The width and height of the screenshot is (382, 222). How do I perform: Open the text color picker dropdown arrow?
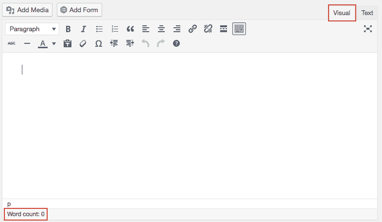coord(54,44)
